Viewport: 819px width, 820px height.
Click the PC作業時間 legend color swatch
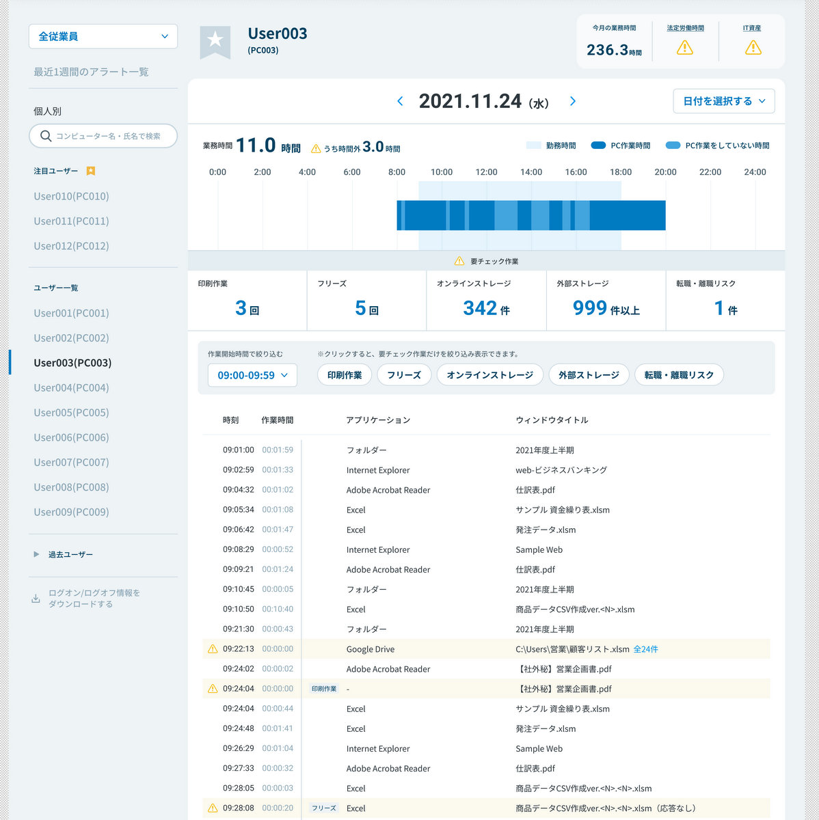point(598,146)
